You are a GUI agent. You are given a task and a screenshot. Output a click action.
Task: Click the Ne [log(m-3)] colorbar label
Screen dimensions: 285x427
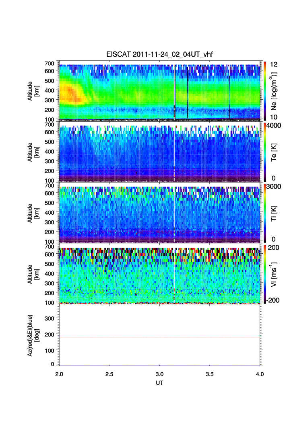click(x=274, y=91)
